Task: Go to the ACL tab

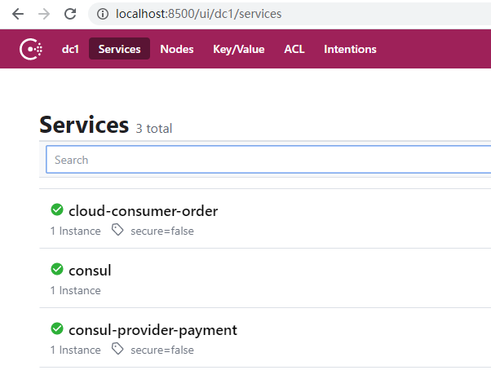Action: click(x=294, y=49)
